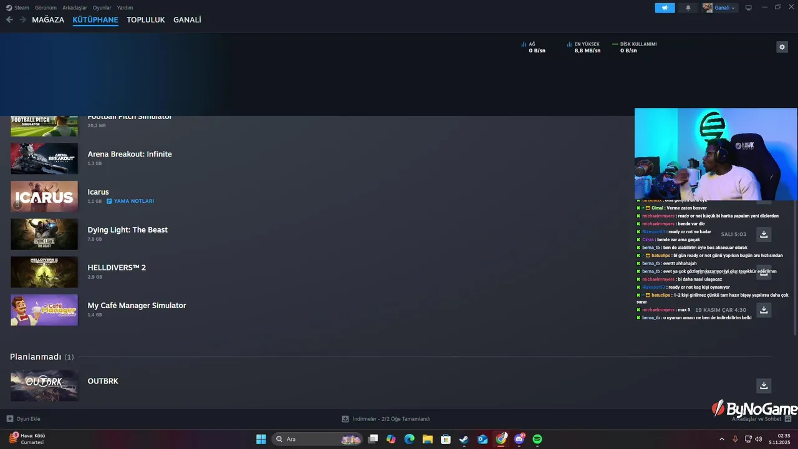Click the Football Pitch Simulator thumbnail
Image resolution: width=798 pixels, height=449 pixels.
pyautogui.click(x=44, y=126)
